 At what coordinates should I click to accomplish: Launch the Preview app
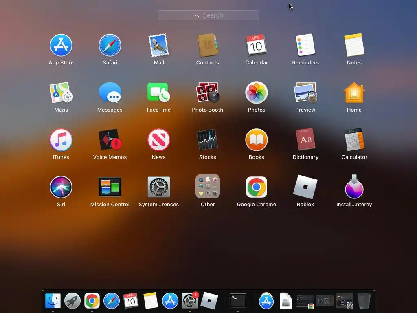(305, 93)
